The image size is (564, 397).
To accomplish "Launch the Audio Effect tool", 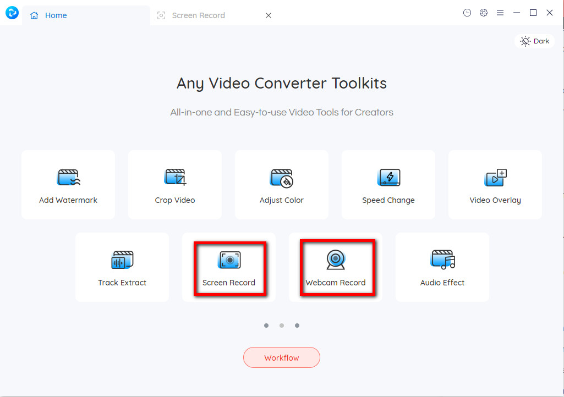I will [x=442, y=267].
